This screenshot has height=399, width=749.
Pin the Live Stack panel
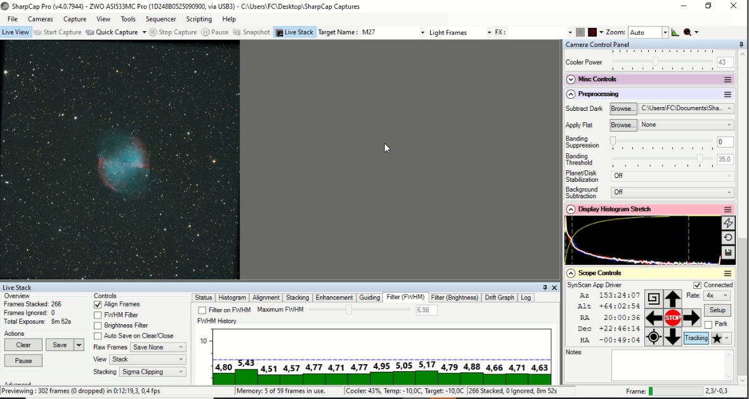pyautogui.click(x=545, y=288)
